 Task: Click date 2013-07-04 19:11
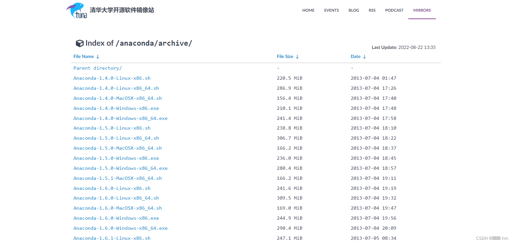click(374, 178)
